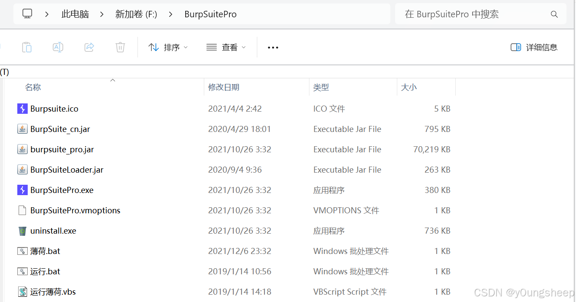Click the Delete trash toolbar icon
The height and width of the screenshot is (302, 576).
(x=120, y=47)
